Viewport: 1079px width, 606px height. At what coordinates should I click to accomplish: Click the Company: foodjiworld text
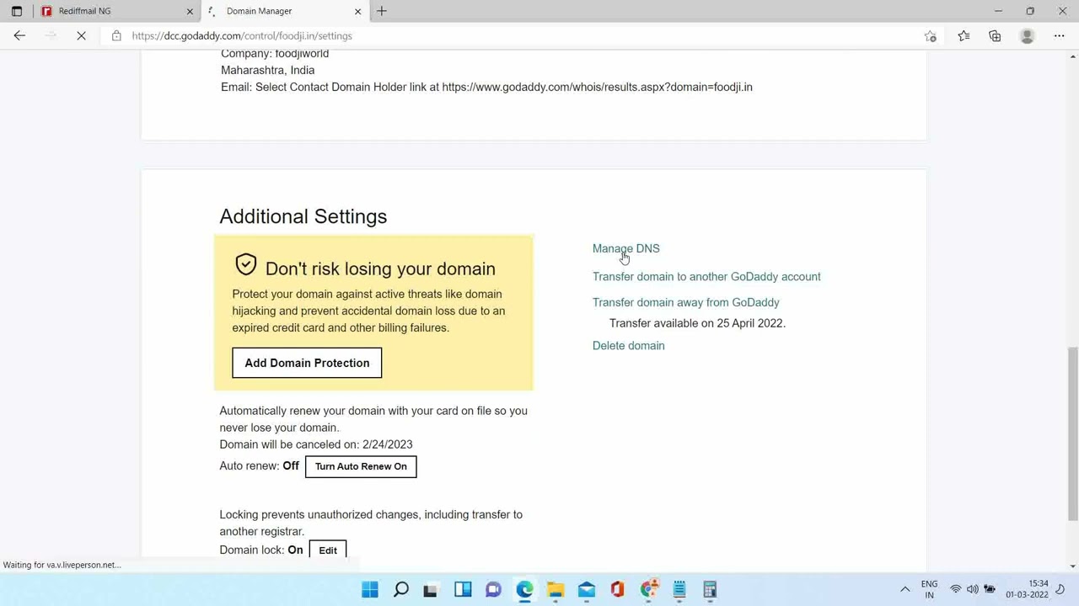(x=275, y=54)
